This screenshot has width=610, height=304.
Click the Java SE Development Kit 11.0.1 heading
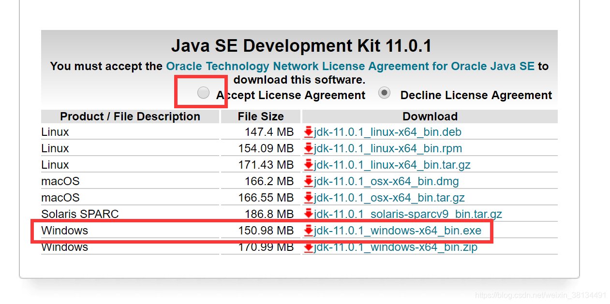(x=301, y=46)
